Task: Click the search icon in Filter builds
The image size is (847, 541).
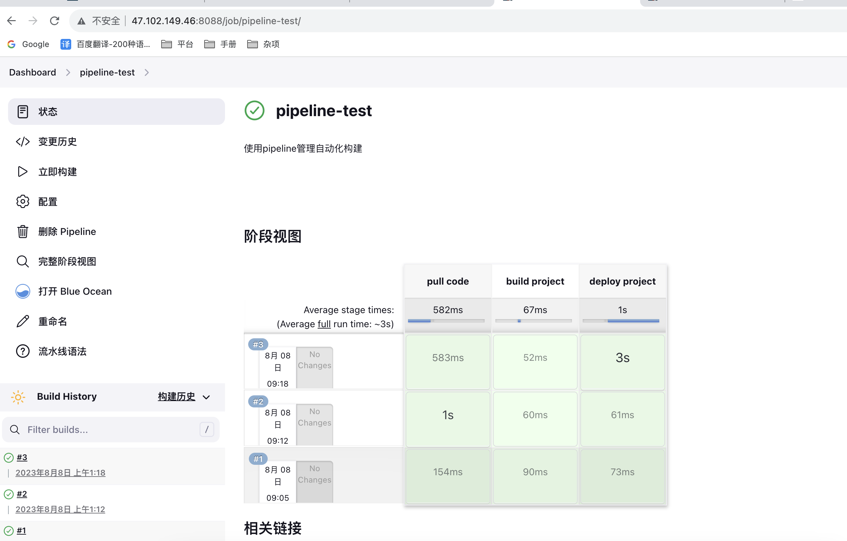Action: pos(15,430)
